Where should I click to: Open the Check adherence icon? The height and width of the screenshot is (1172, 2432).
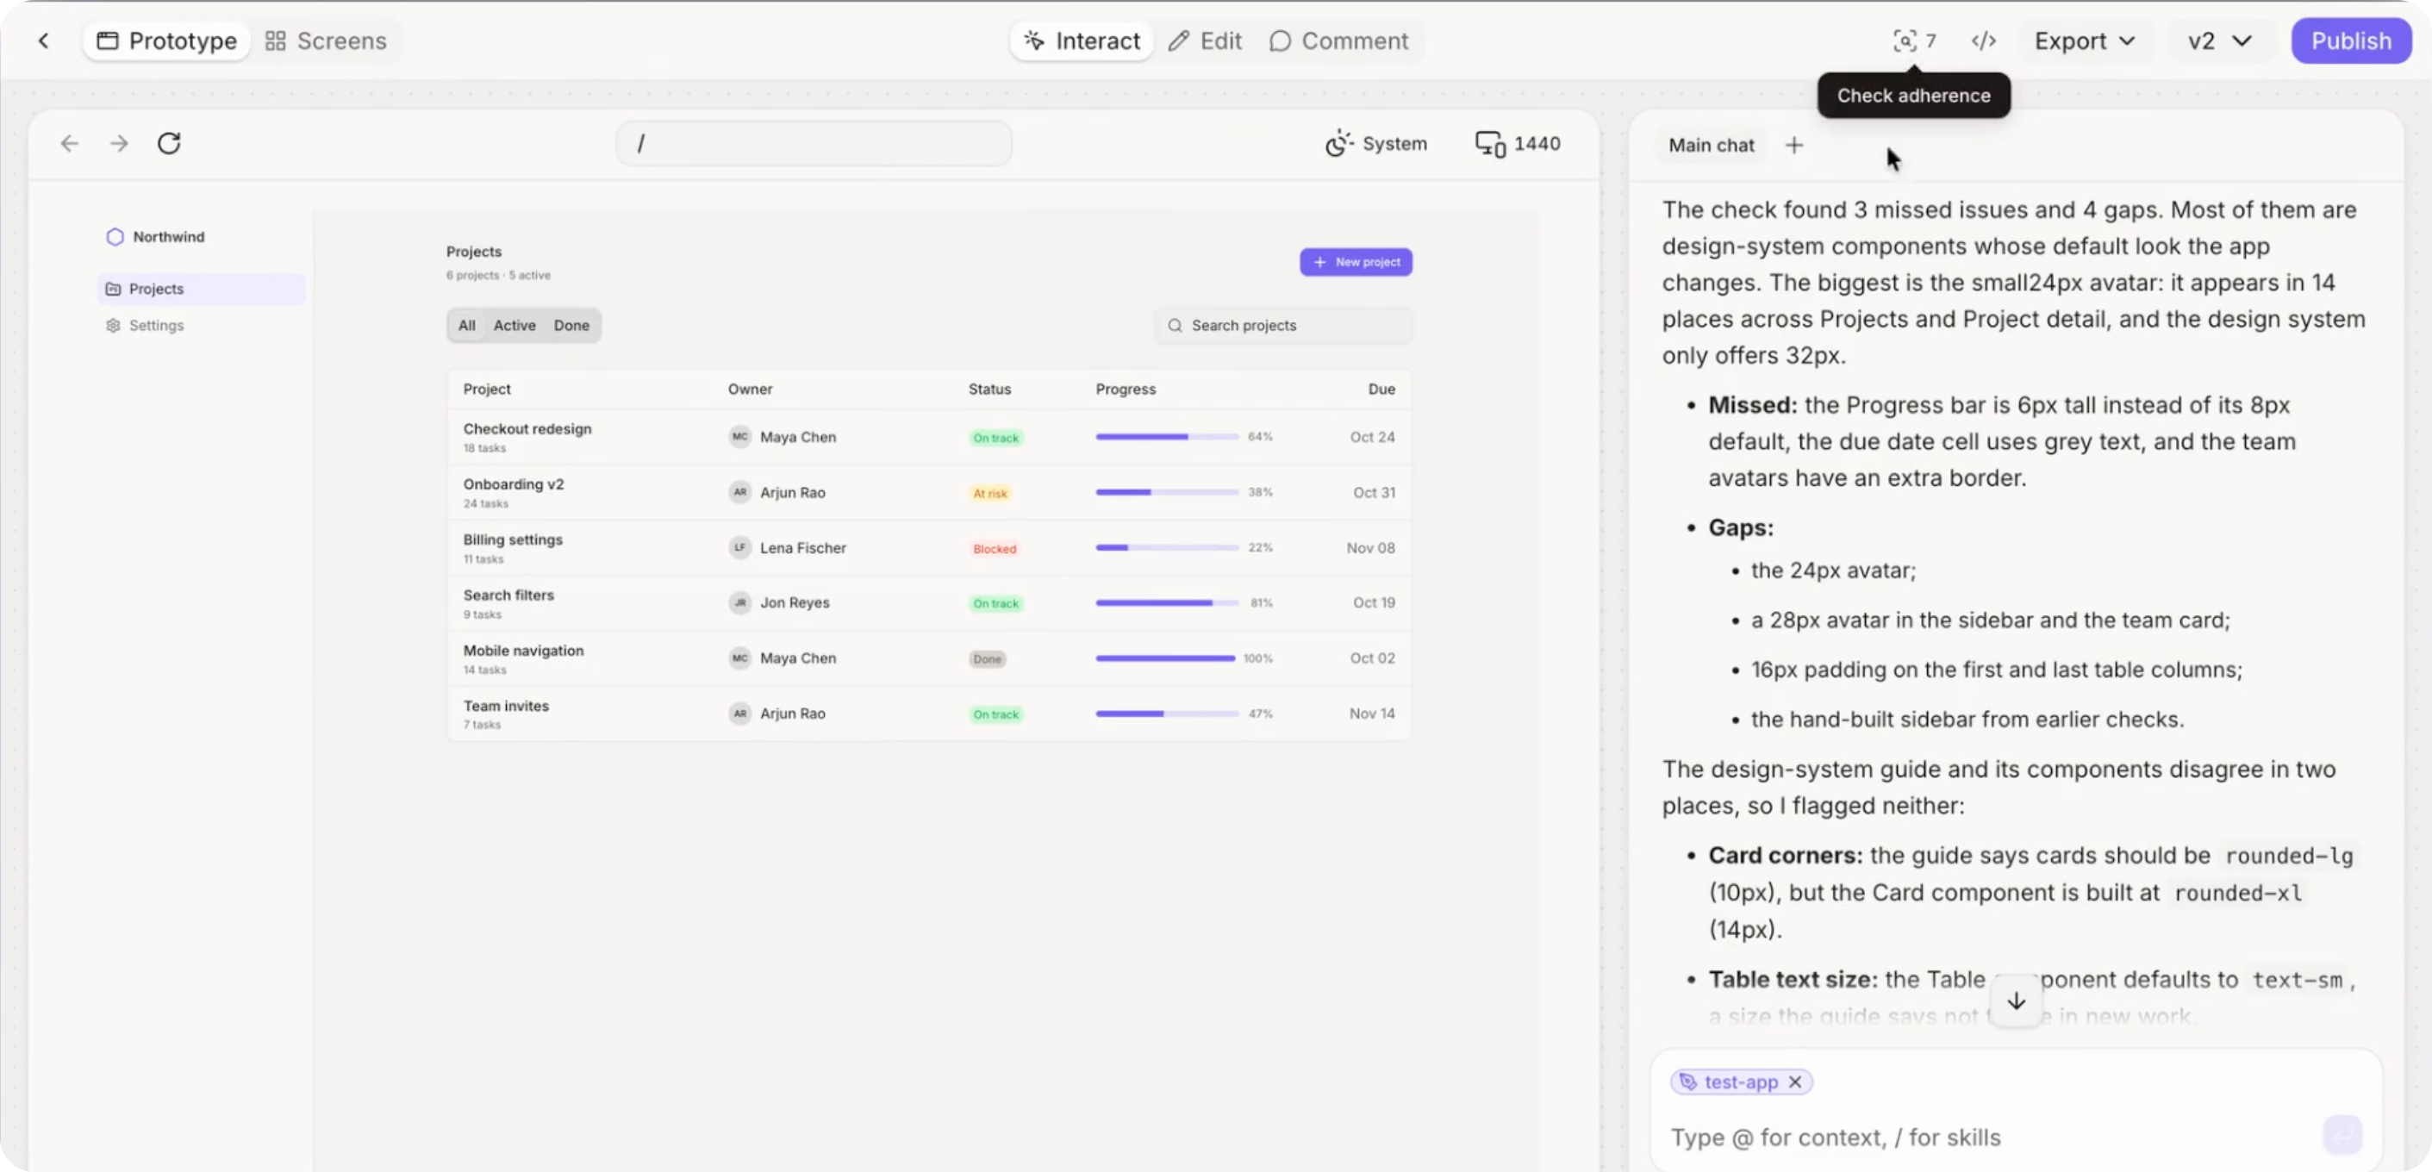pyautogui.click(x=1914, y=41)
